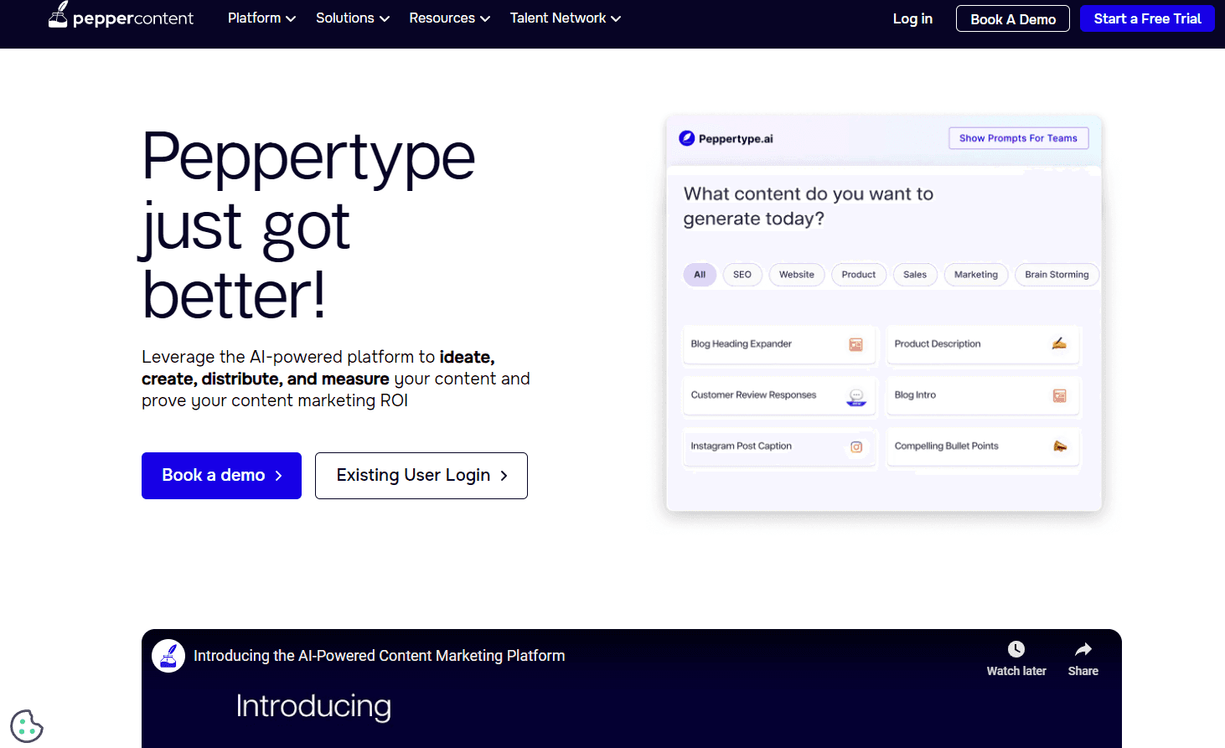The image size is (1225, 748).
Task: Click the Customer Review Responses chat icon
Action: (856, 396)
